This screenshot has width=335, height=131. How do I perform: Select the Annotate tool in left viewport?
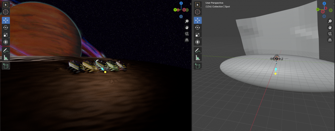pos(6,50)
